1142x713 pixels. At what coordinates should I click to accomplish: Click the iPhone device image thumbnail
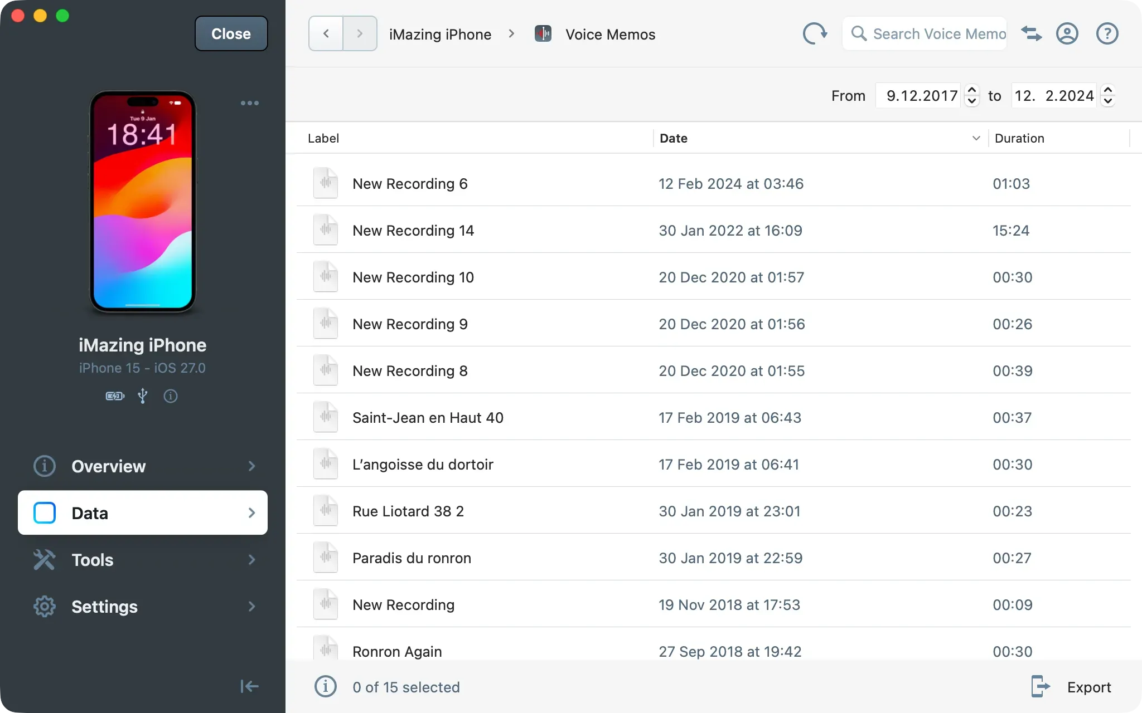pyautogui.click(x=143, y=202)
